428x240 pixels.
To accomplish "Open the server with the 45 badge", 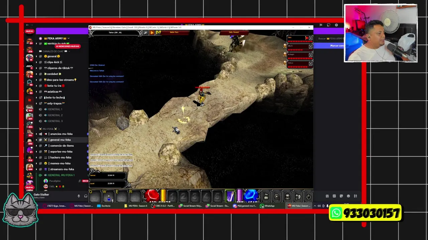I will click(29, 83).
